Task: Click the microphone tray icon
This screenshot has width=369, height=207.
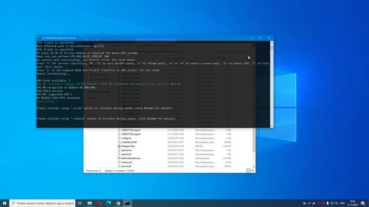Action: [x=327, y=203]
